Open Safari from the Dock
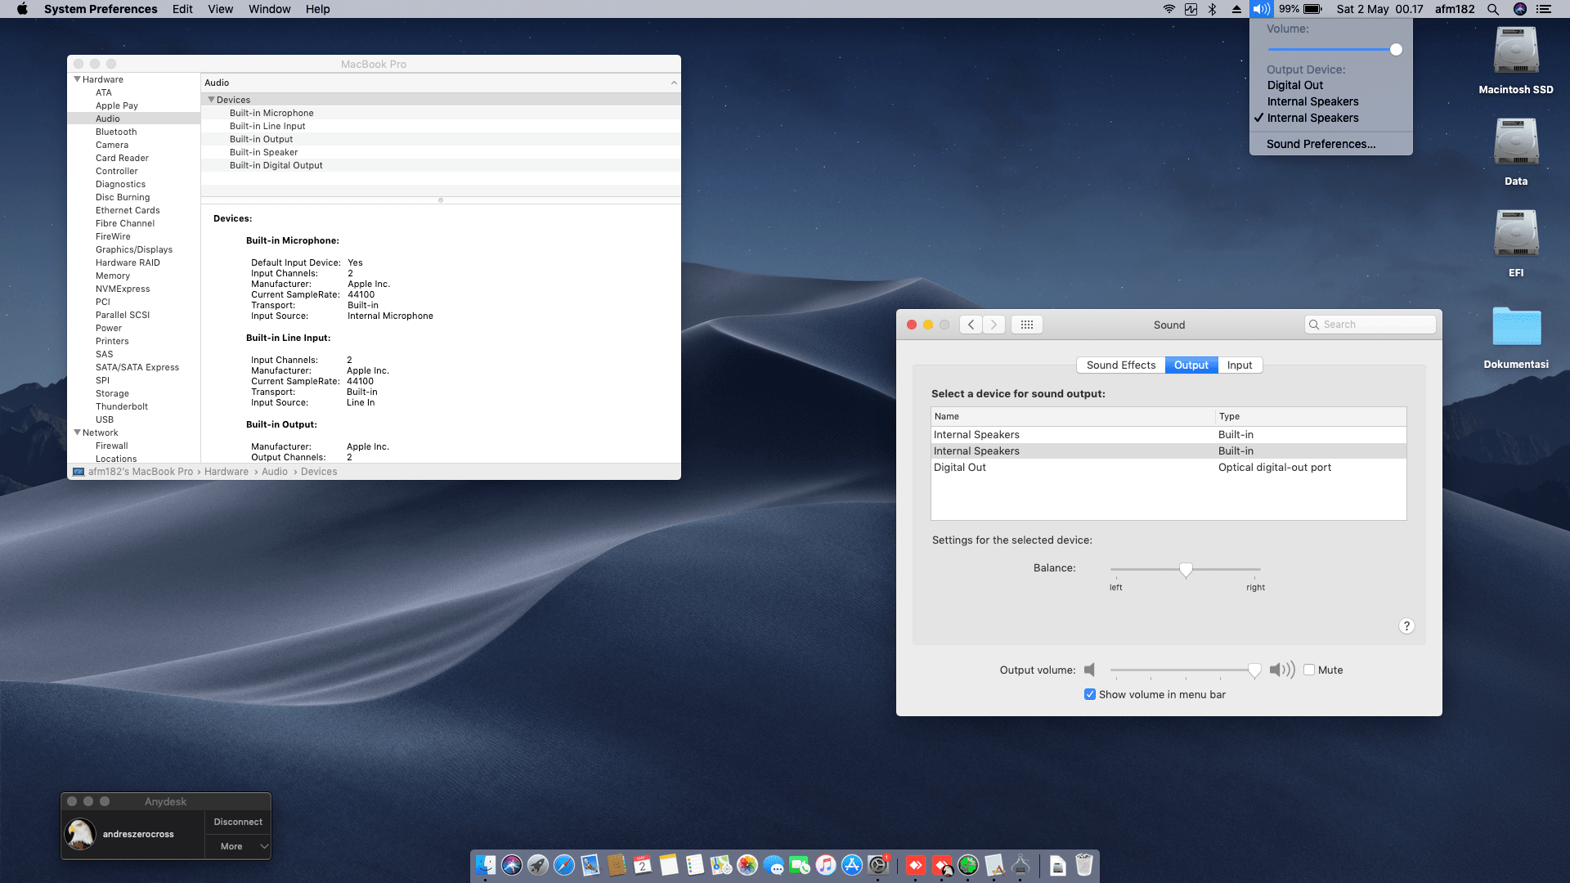Image resolution: width=1570 pixels, height=883 pixels. 564,865
